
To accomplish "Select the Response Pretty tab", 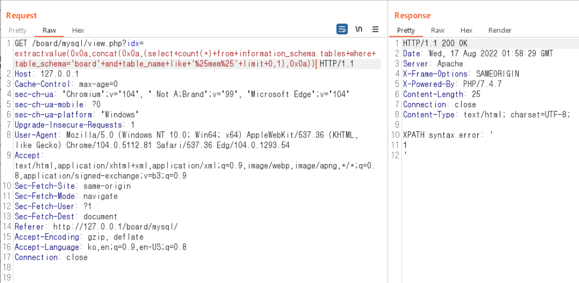I will tap(406, 30).
